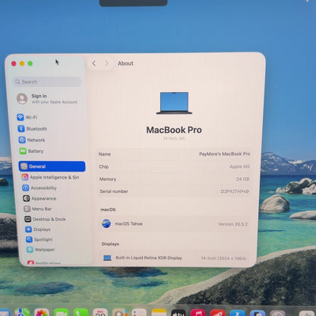Open Desktop & Dock settings

(x=45, y=219)
